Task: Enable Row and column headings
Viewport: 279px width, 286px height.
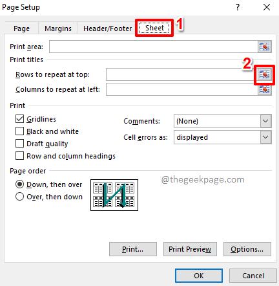Action: (x=19, y=156)
